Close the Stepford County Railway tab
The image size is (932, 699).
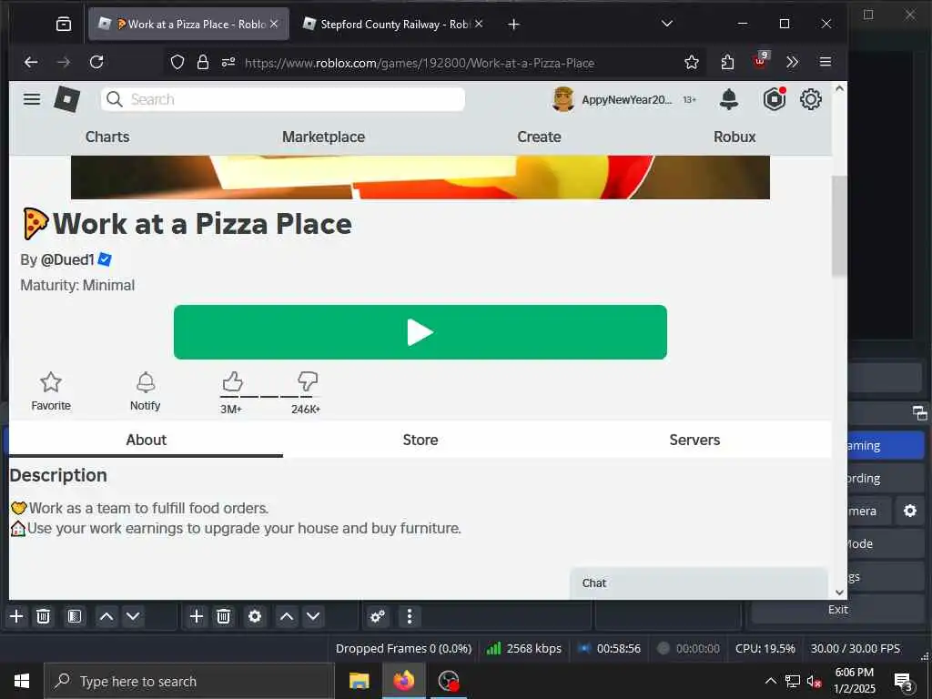coord(479,24)
